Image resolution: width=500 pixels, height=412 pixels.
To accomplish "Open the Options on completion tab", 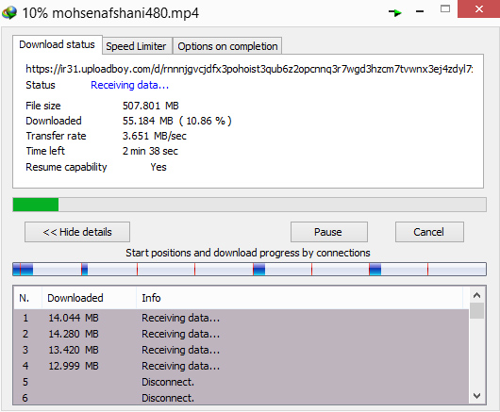I will [x=227, y=46].
